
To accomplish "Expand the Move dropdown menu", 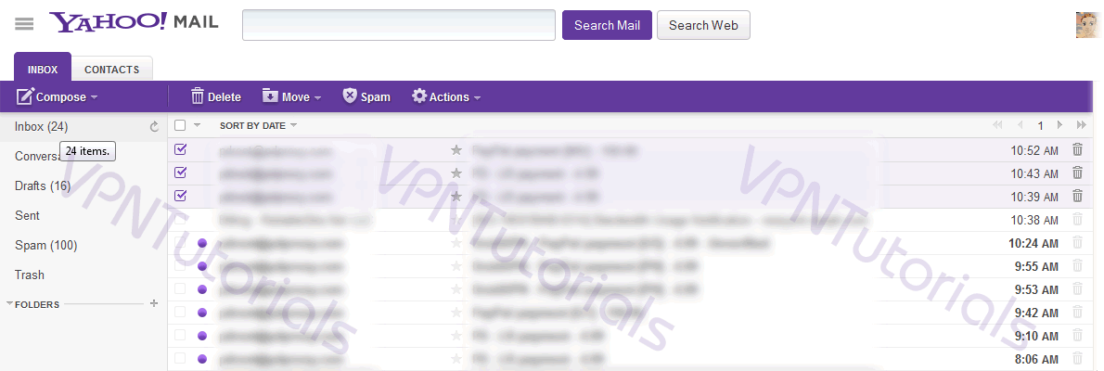I will 291,96.
